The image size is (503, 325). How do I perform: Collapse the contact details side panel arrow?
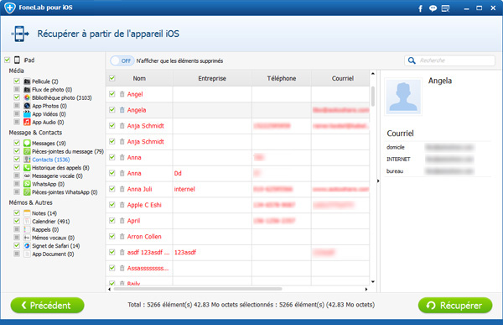pos(378,181)
